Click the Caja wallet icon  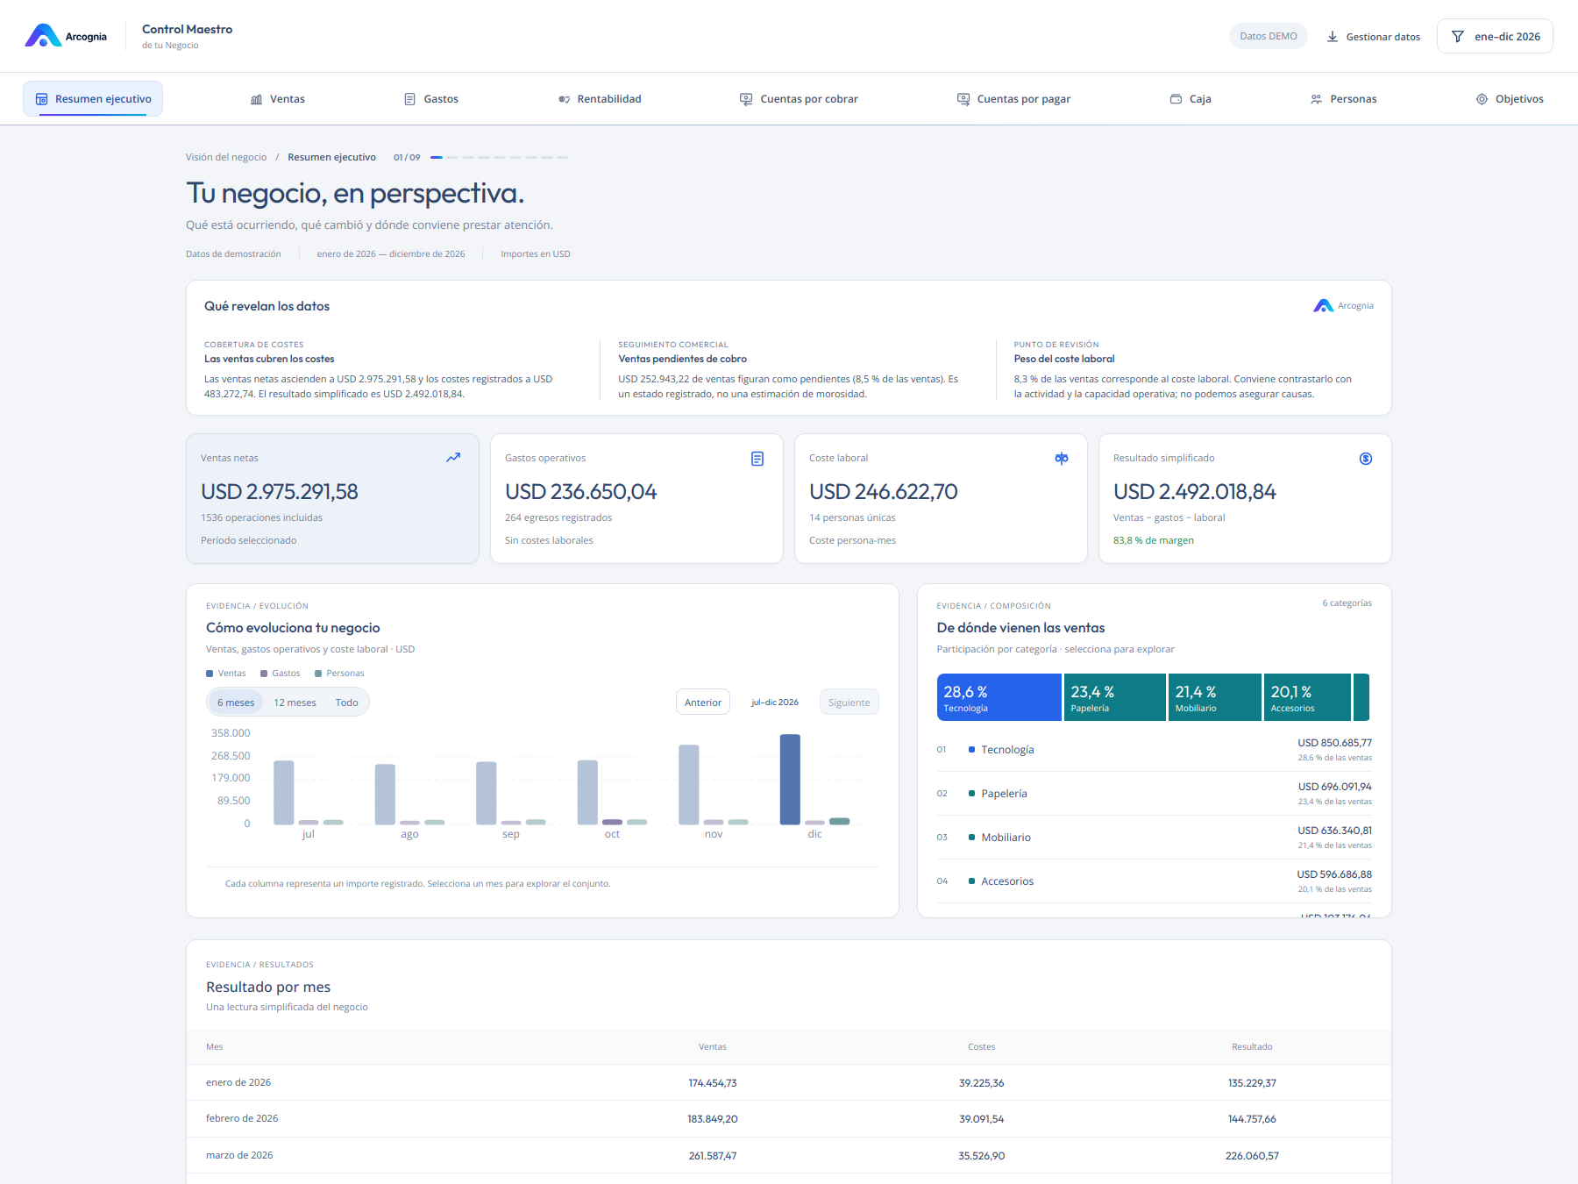pyautogui.click(x=1176, y=99)
